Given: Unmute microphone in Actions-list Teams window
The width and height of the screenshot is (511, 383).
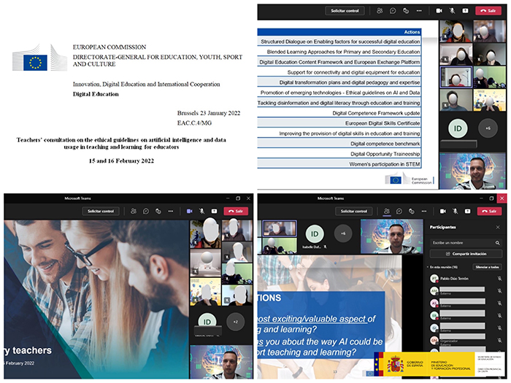Looking at the screenshot, I should click(452, 11).
